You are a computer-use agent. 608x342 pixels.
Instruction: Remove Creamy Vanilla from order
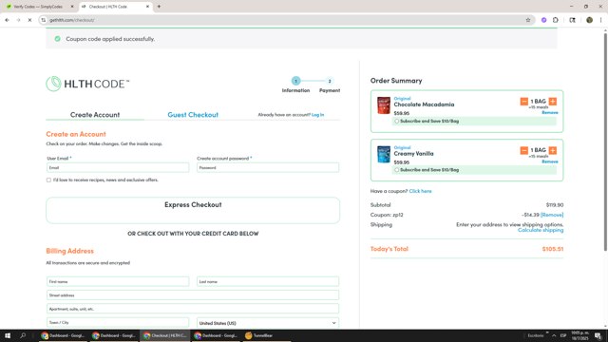(x=550, y=161)
